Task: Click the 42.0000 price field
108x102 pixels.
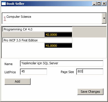Action: (x=58, y=35)
